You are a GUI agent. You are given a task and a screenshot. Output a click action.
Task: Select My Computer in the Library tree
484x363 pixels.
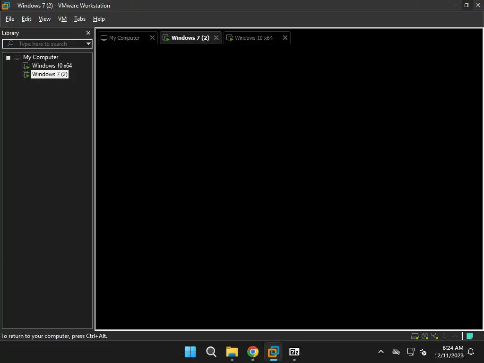click(x=41, y=57)
